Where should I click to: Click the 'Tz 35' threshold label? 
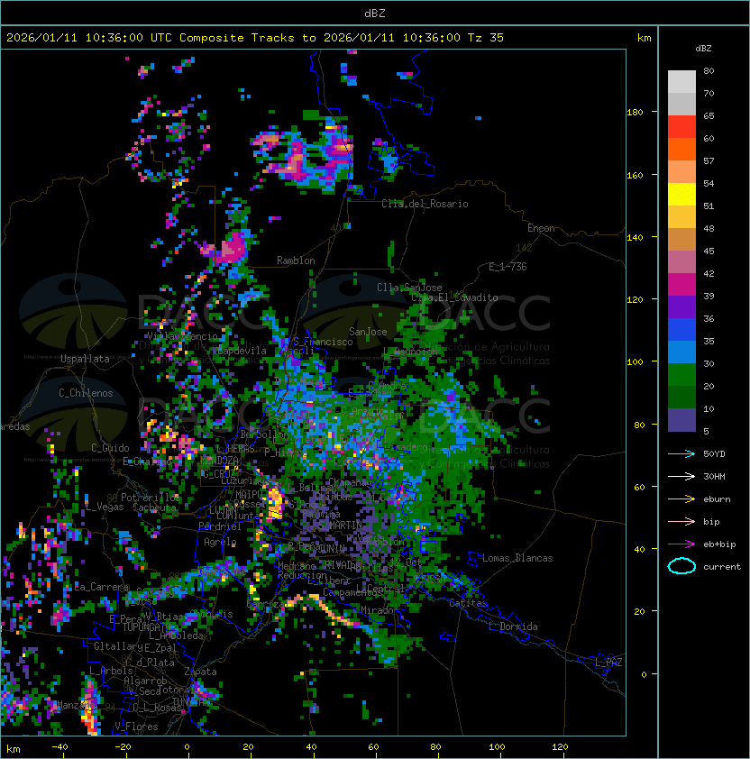point(486,38)
